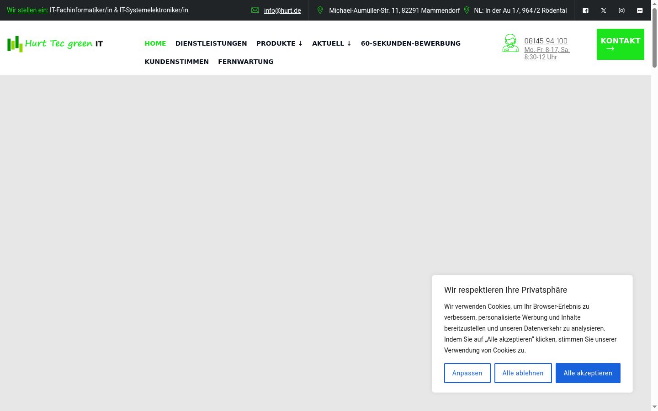
Task: Follow the 'Wir stellen ein:' link
Action: [x=27, y=10]
